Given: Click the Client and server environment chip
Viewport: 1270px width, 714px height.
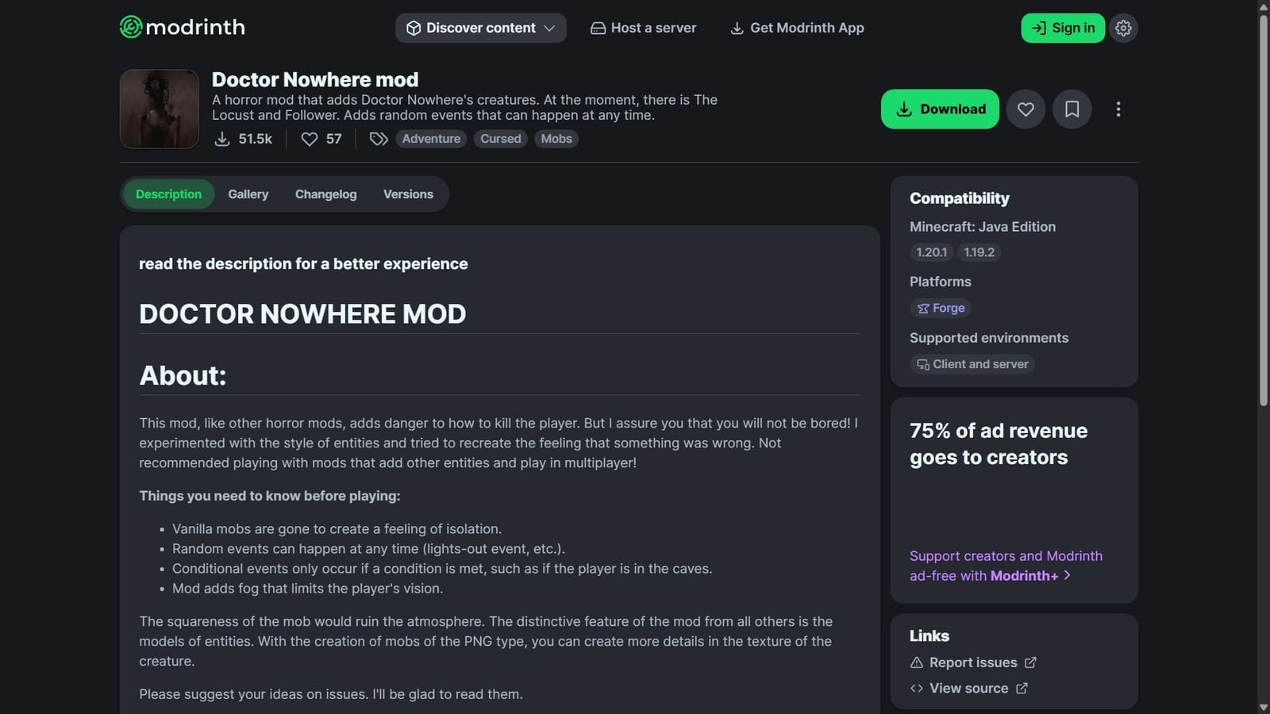Looking at the screenshot, I should (x=972, y=364).
